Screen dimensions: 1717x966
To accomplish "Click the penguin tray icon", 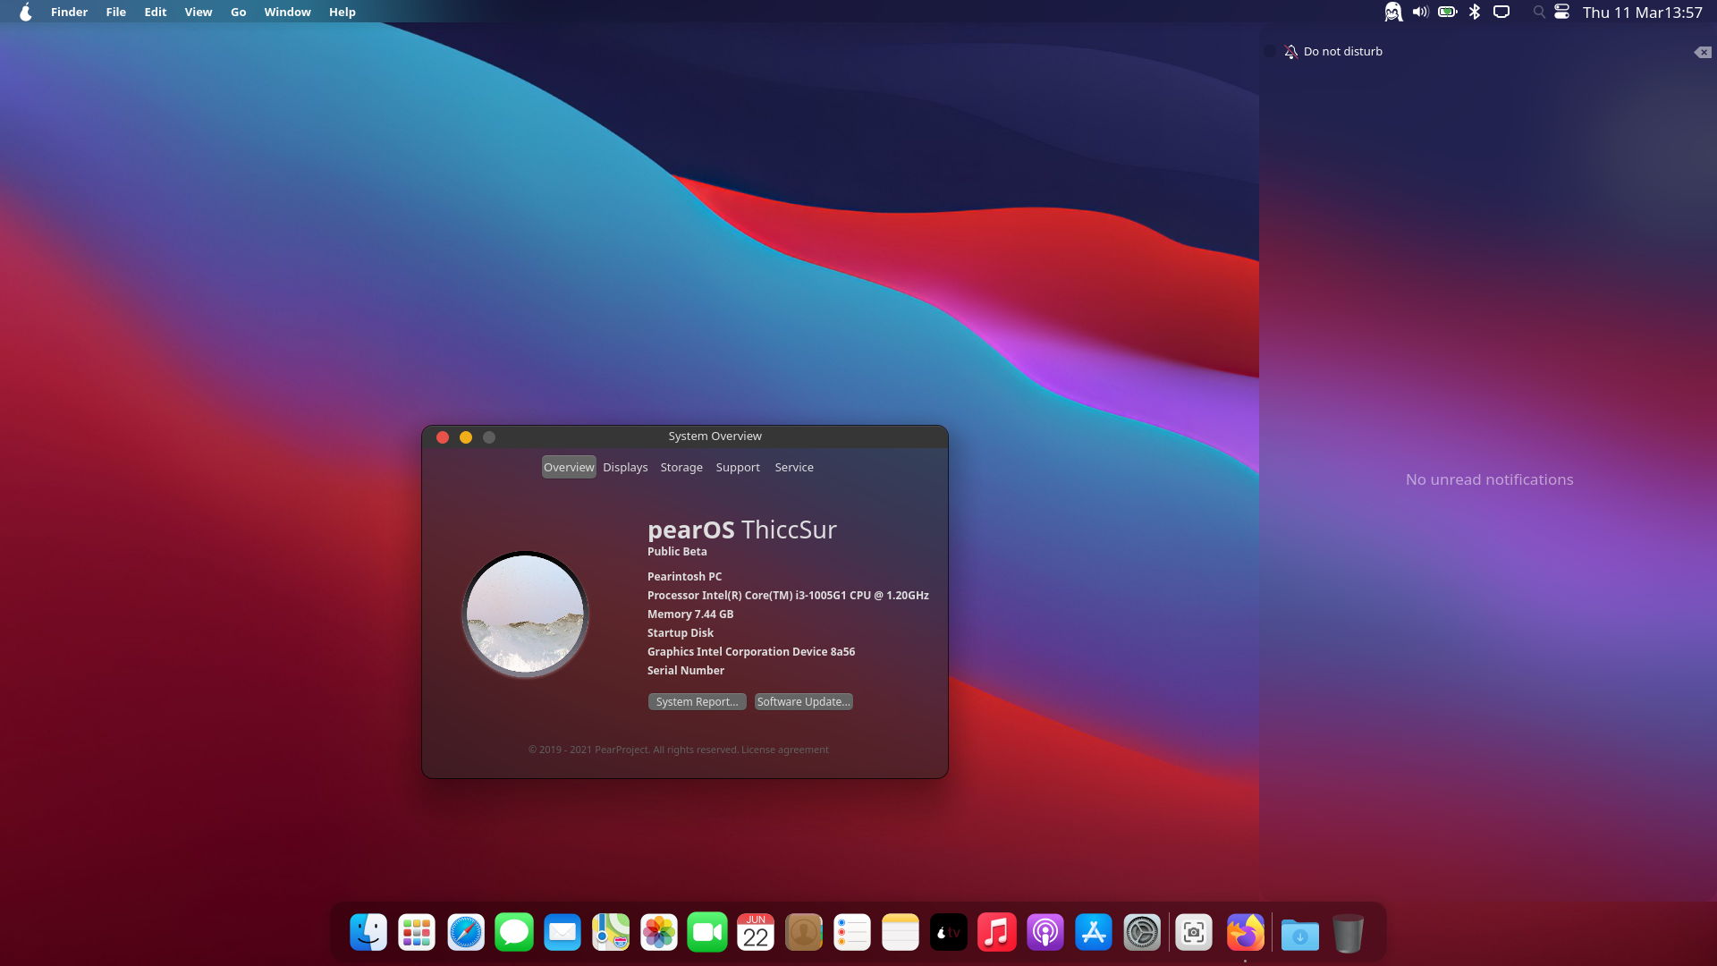I will tap(1393, 12).
